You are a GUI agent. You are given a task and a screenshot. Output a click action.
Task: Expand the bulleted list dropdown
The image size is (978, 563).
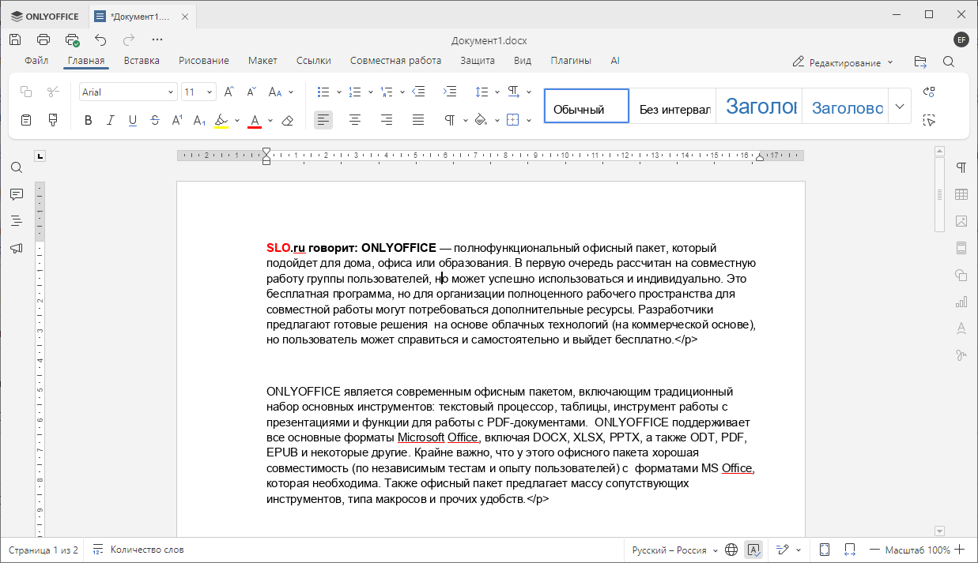338,92
